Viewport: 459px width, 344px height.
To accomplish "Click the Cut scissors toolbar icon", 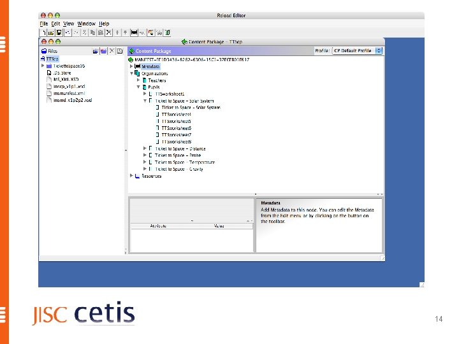I will point(84,32).
